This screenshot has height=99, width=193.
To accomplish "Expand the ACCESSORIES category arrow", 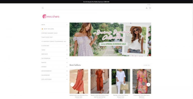I will click(x=67, y=71).
